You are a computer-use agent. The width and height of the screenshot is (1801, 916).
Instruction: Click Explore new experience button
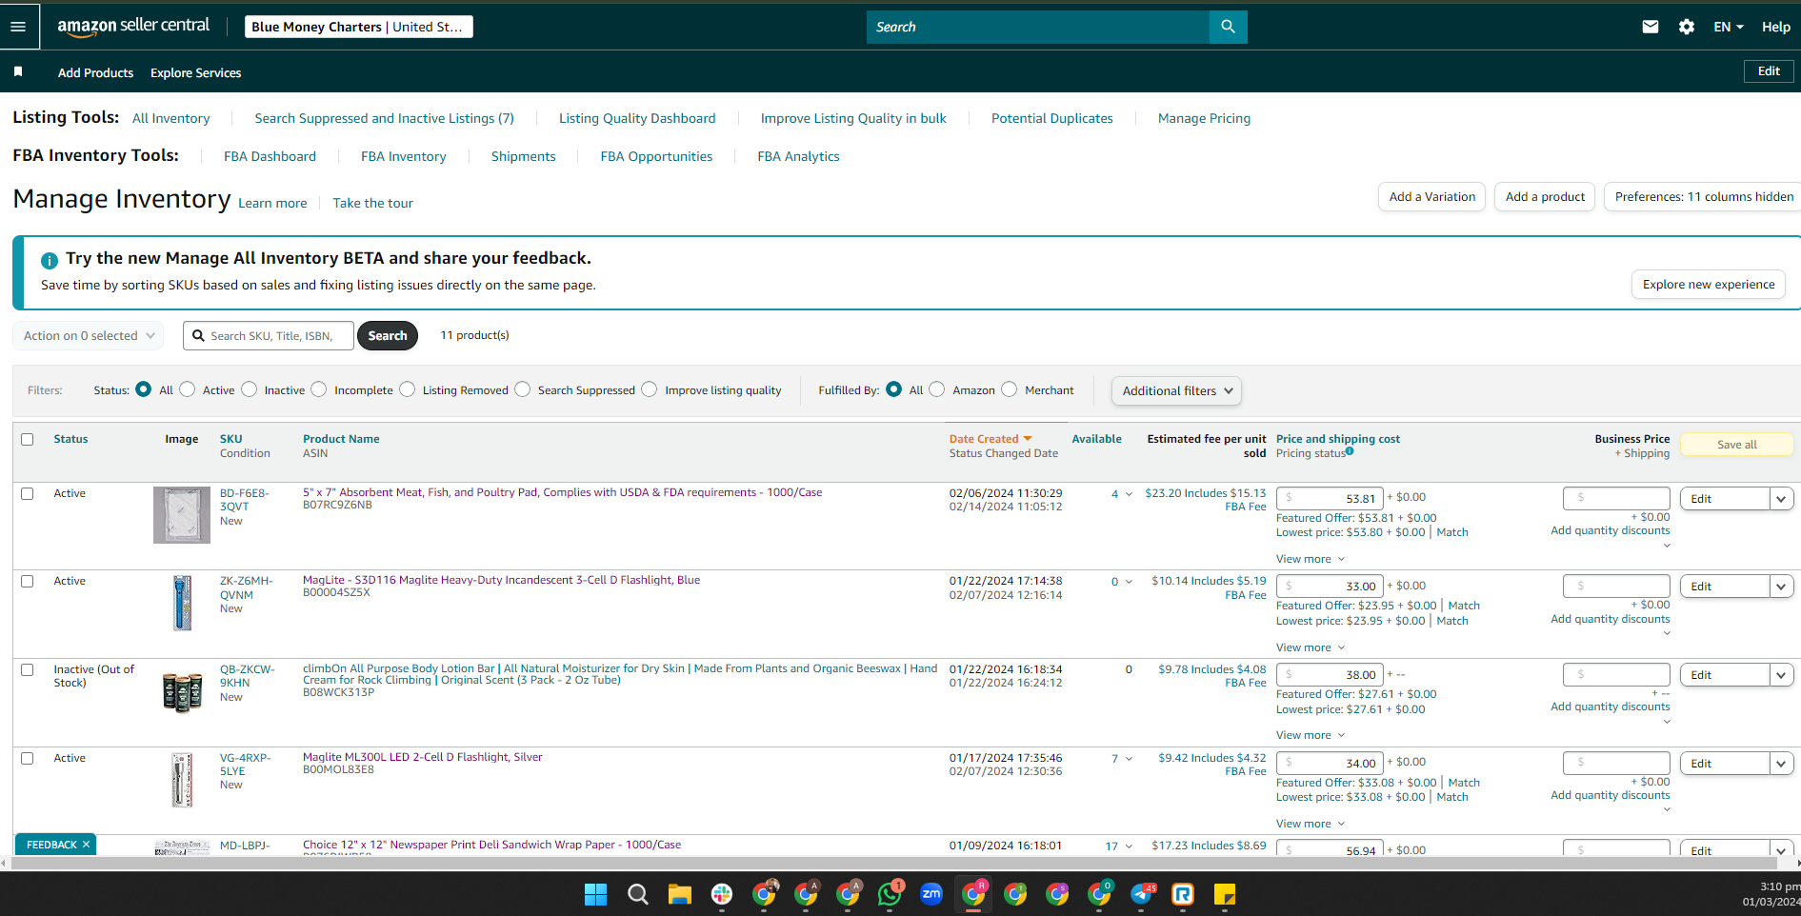coord(1709,284)
